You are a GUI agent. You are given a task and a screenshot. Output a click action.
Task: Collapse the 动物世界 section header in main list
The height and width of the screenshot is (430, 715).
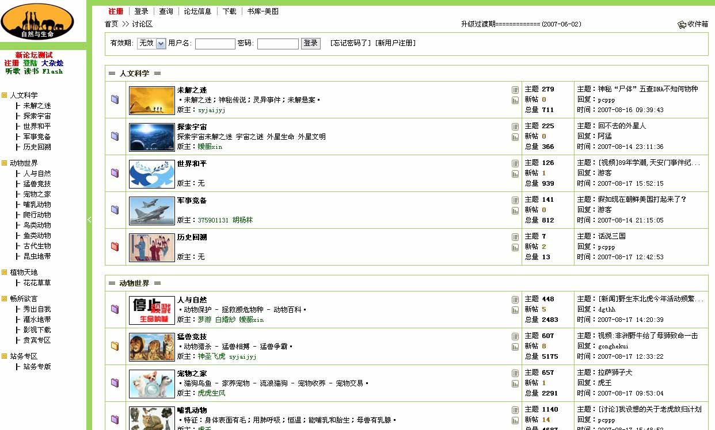pos(135,283)
